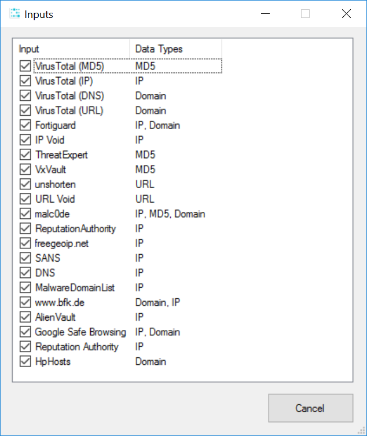The height and width of the screenshot is (436, 367).
Task: Select the unshorten row label
Action: 56,184
